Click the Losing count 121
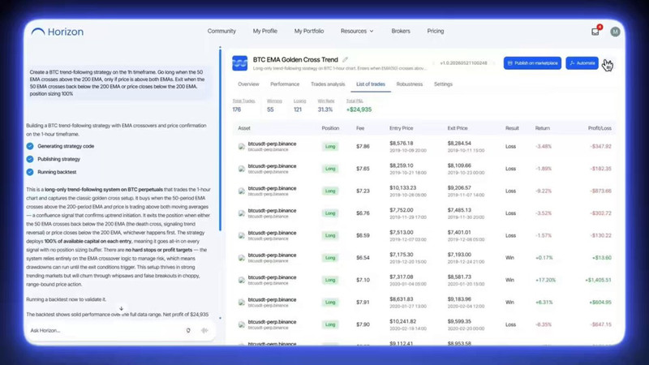The width and height of the screenshot is (649, 365). (298, 109)
